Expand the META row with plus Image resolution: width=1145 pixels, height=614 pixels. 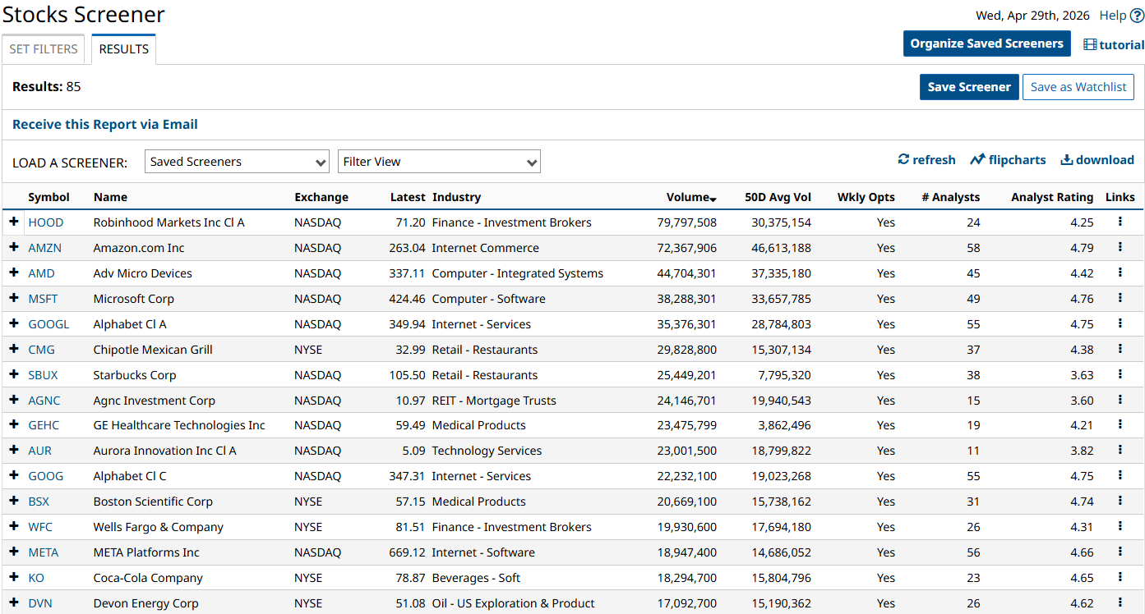point(14,552)
